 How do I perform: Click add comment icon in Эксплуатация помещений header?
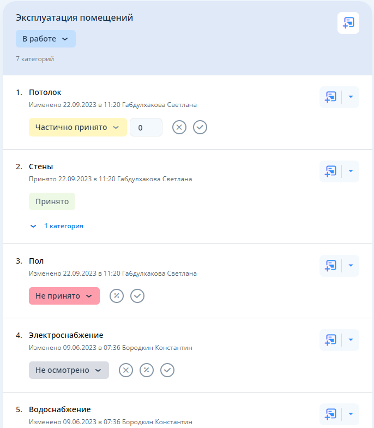[x=348, y=23]
